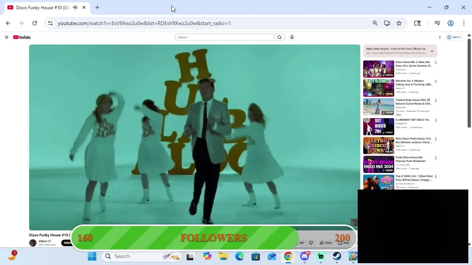Focus the YouTube search input field
This screenshot has width=472, height=265.
(224, 37)
